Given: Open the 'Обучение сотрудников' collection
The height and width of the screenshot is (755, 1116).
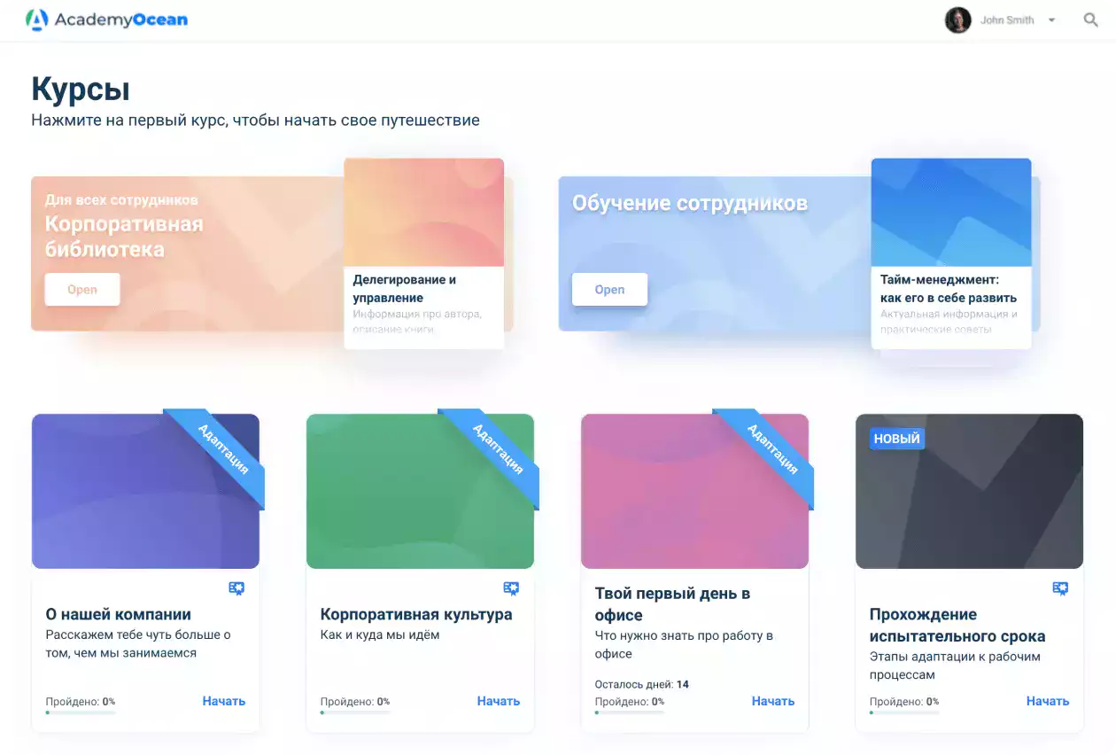Looking at the screenshot, I should [609, 289].
